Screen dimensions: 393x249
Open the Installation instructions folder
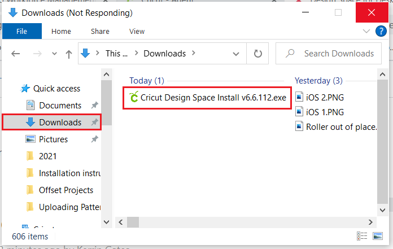coord(69,173)
